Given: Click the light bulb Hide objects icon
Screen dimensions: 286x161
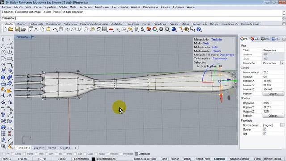Looking at the screenshot, I should pyautogui.click(x=136, y=29).
